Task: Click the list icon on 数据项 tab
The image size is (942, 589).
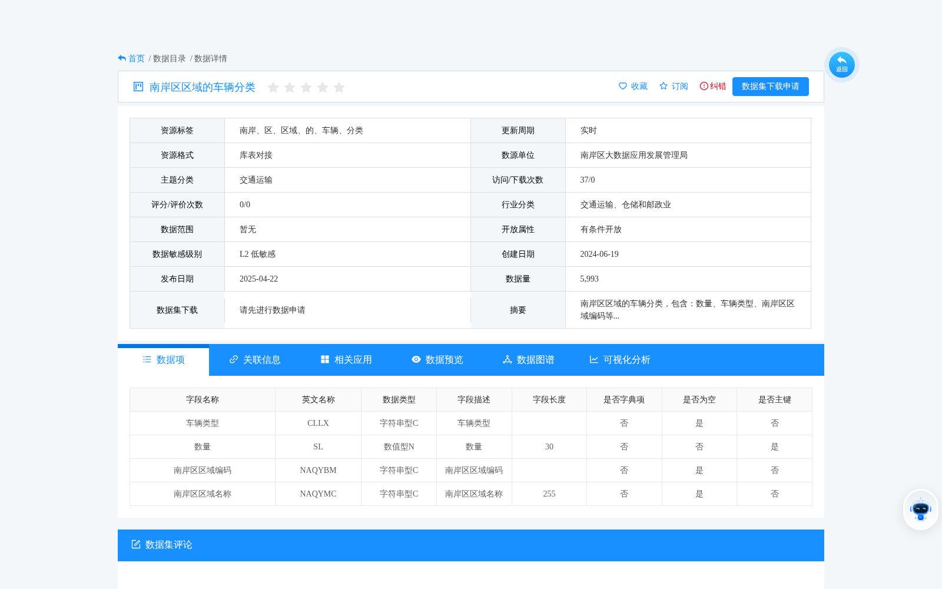Action: (147, 359)
